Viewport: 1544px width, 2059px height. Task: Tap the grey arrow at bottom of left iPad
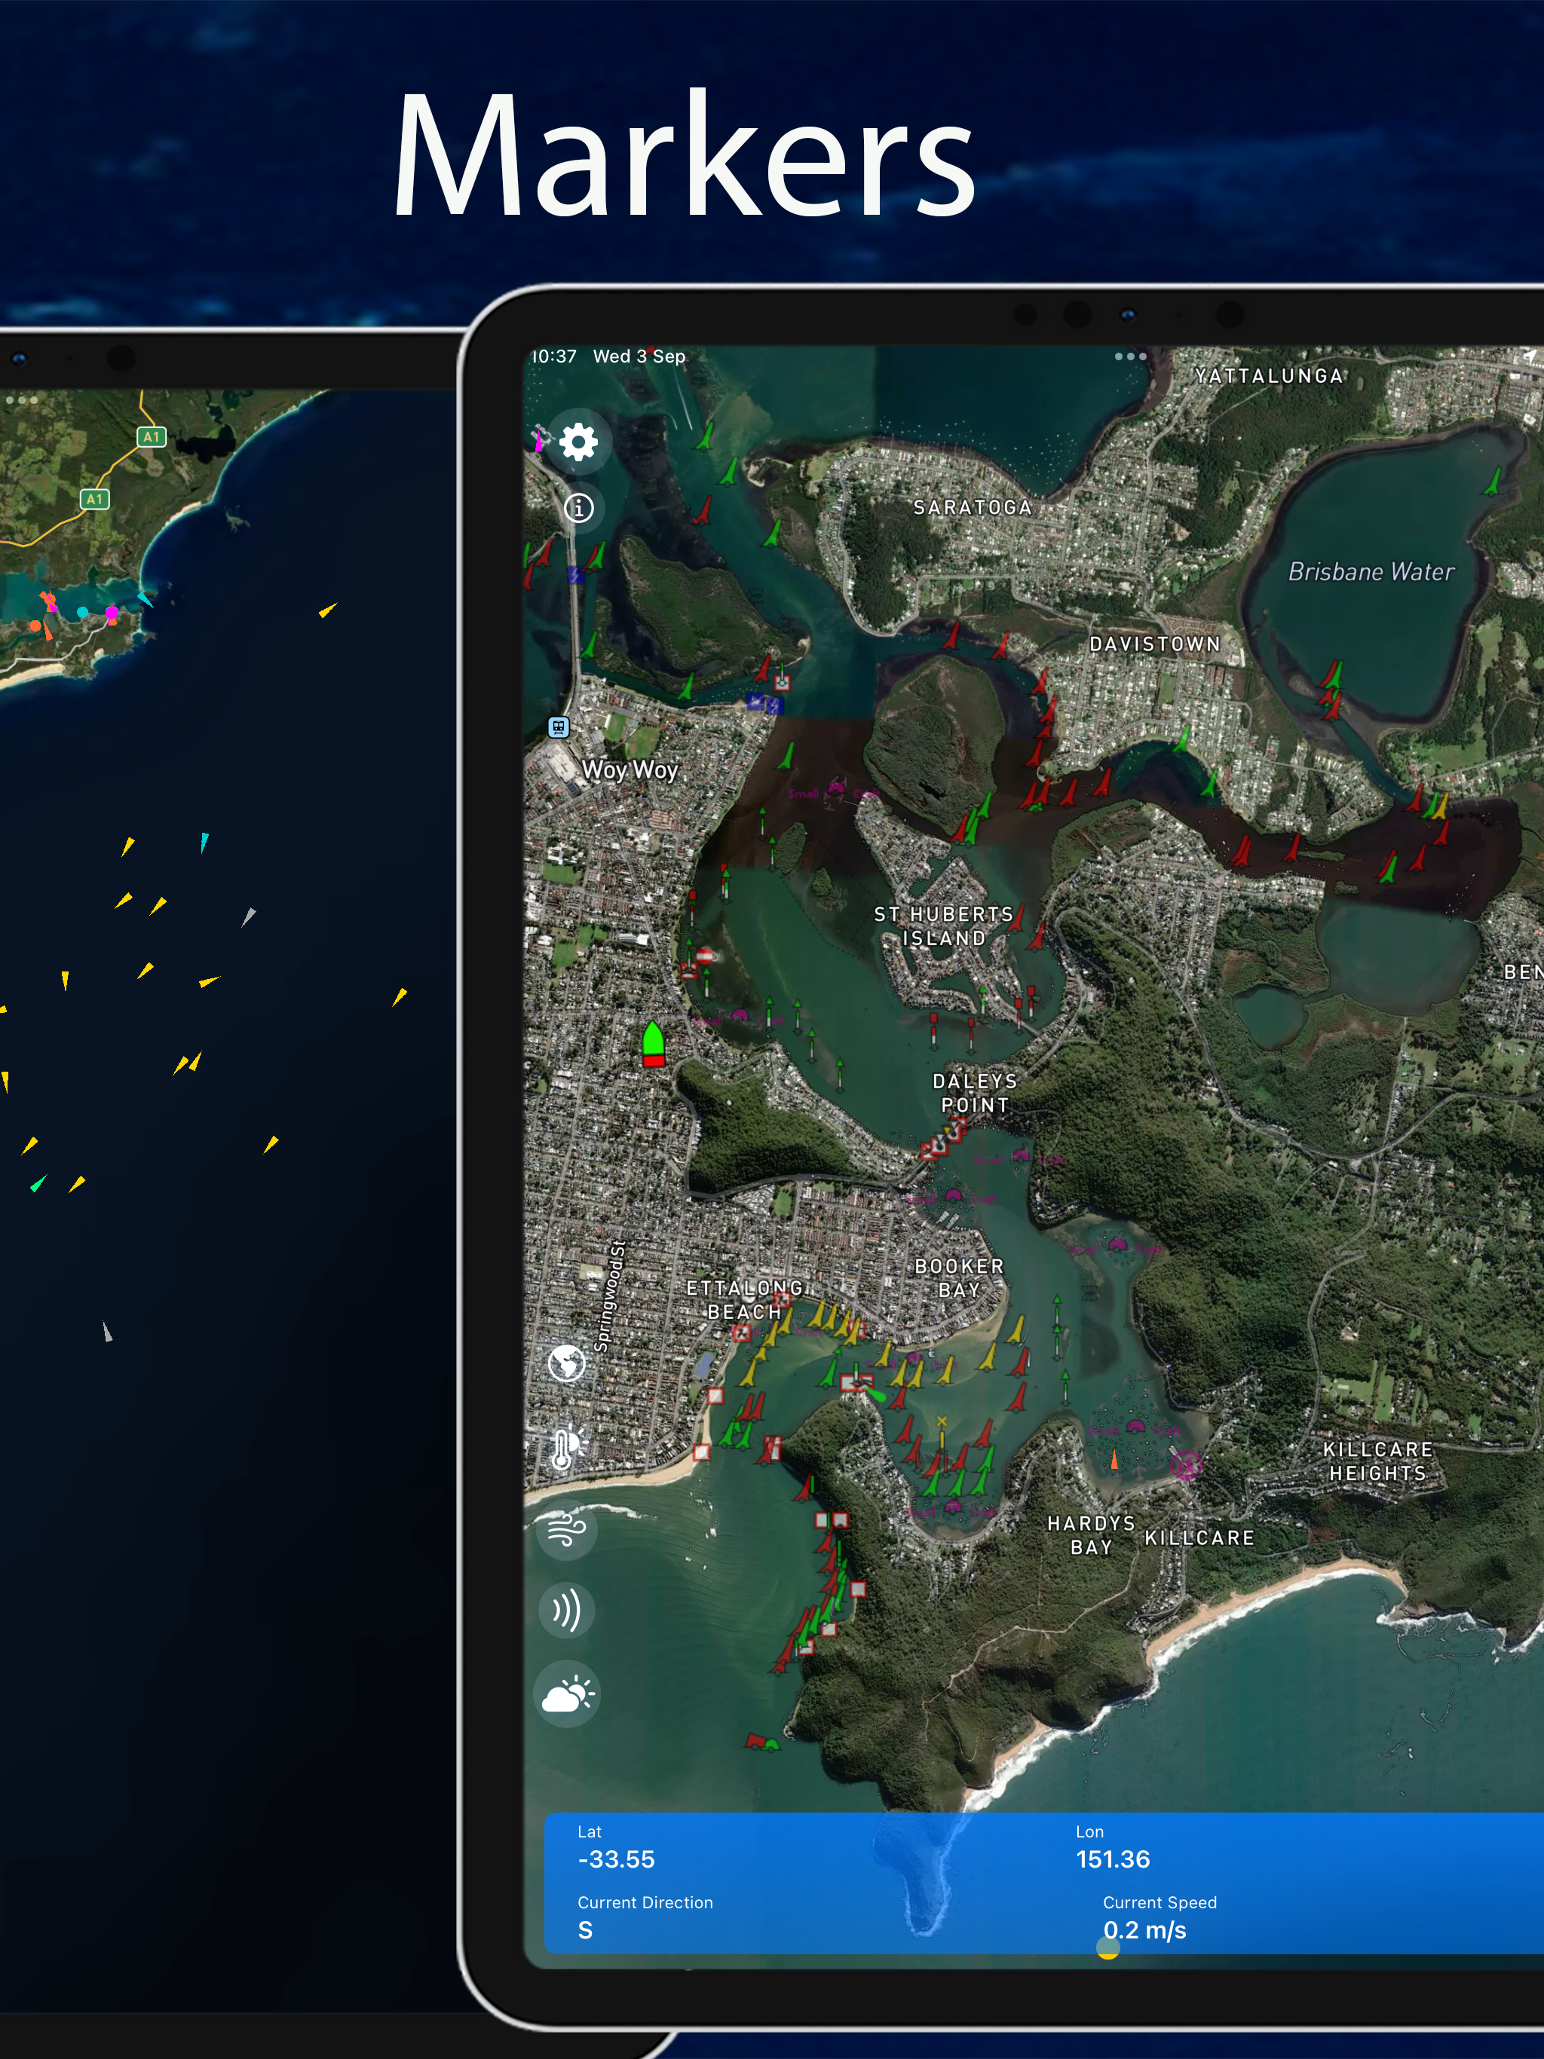[x=107, y=1332]
